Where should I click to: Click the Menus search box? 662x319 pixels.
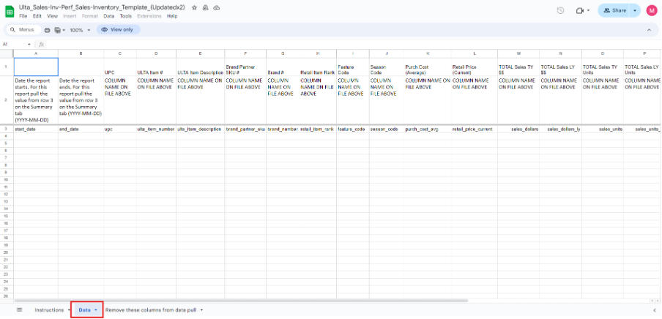23,30
